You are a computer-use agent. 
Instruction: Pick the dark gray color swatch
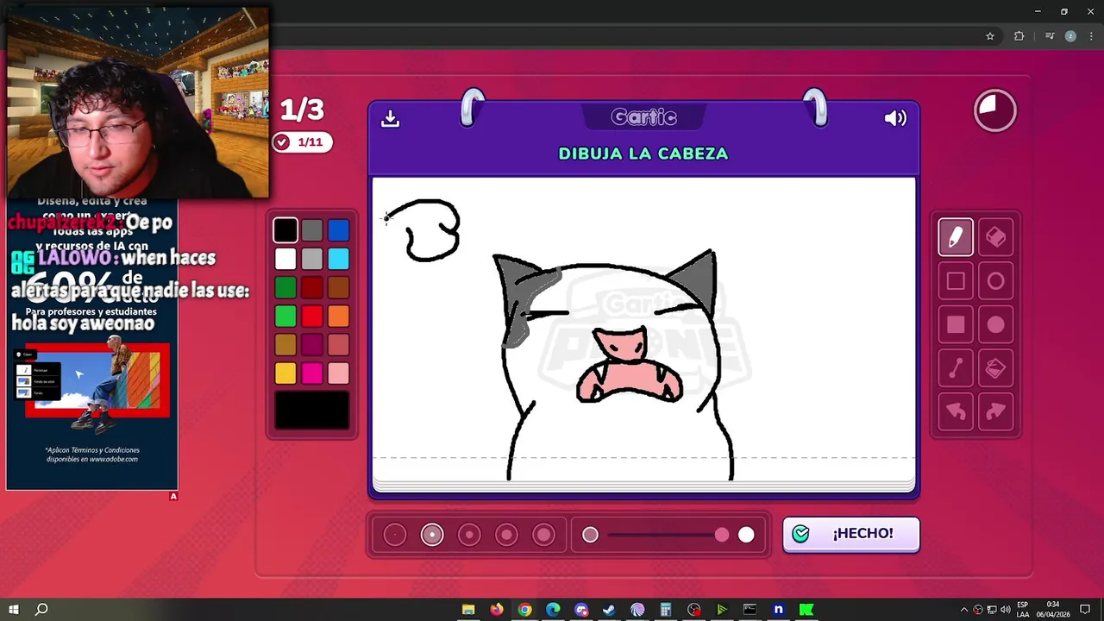pyautogui.click(x=312, y=230)
